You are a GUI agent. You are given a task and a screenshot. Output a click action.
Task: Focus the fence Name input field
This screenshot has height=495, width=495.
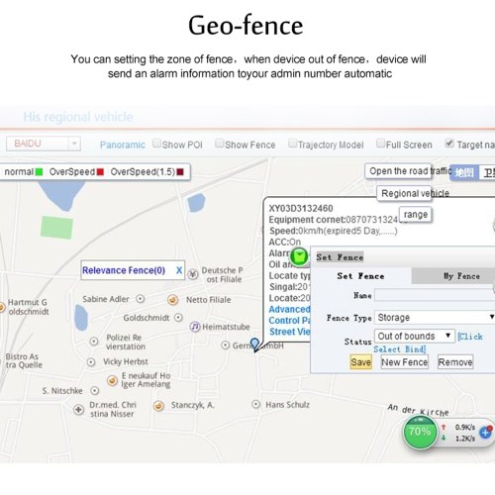(435, 295)
